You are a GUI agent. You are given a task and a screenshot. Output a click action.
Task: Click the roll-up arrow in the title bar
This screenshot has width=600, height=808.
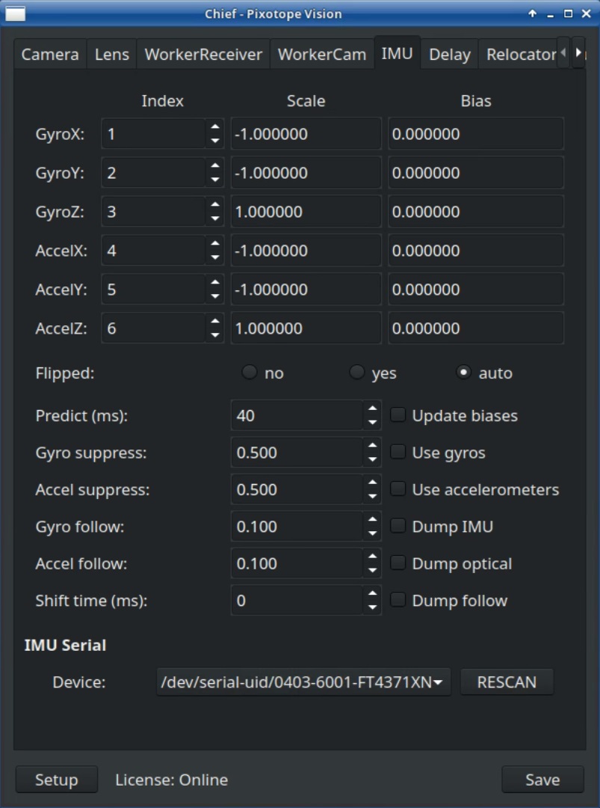(x=531, y=12)
